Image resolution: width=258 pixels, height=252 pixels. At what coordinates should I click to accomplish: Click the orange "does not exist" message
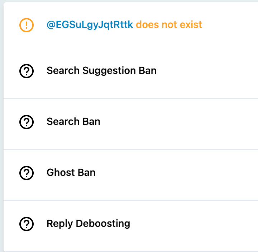169,24
